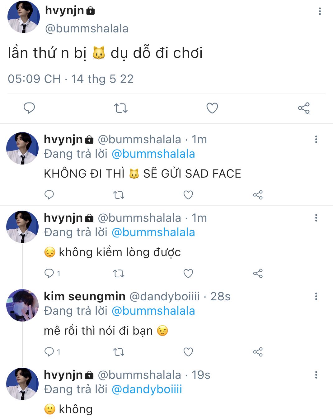
Task: Like the 'không kiềm lòng được' tweet
Action: point(188,274)
